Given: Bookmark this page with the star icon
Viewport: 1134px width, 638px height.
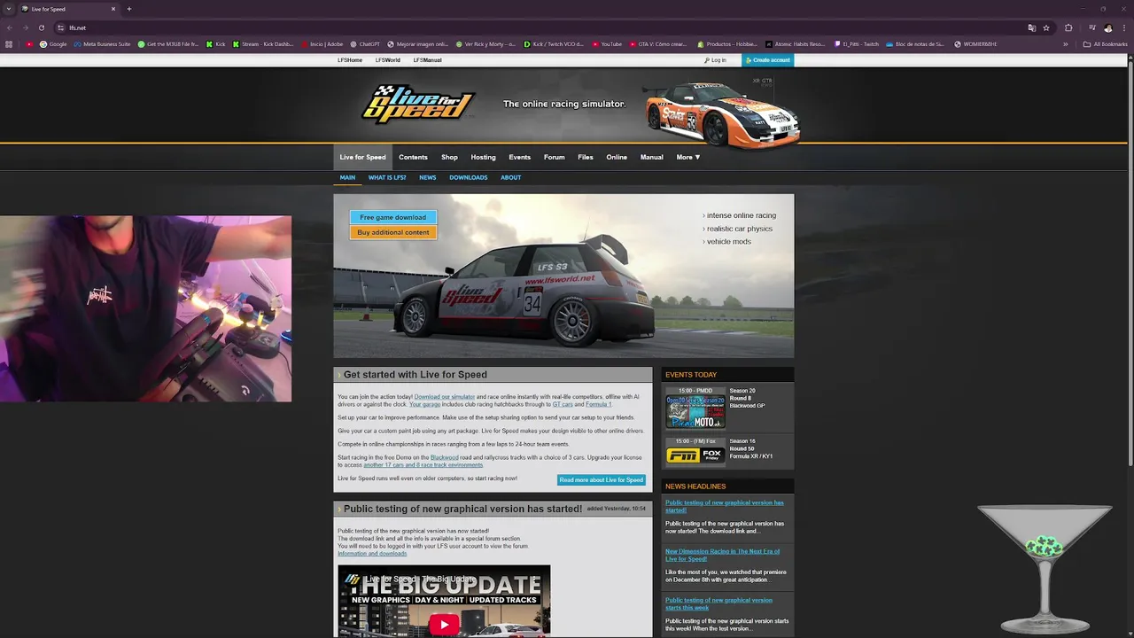Looking at the screenshot, I should [x=1046, y=27].
